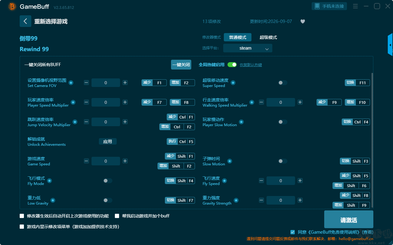
Task: Favorite the Super Speed star
Action: (x=233, y=83)
